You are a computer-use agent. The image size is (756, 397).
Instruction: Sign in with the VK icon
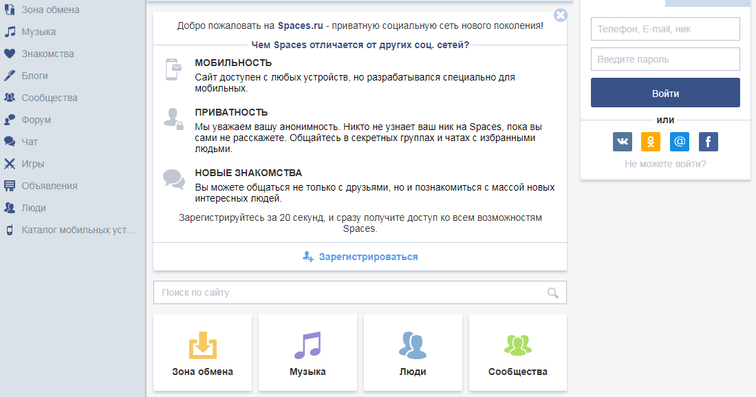(623, 142)
